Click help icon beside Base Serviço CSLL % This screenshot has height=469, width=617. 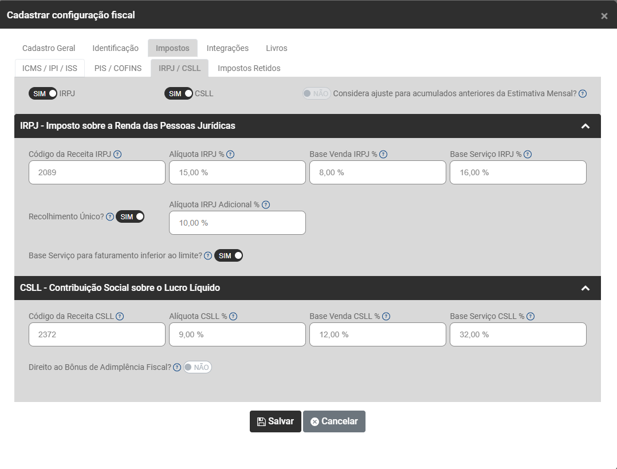[x=530, y=317]
